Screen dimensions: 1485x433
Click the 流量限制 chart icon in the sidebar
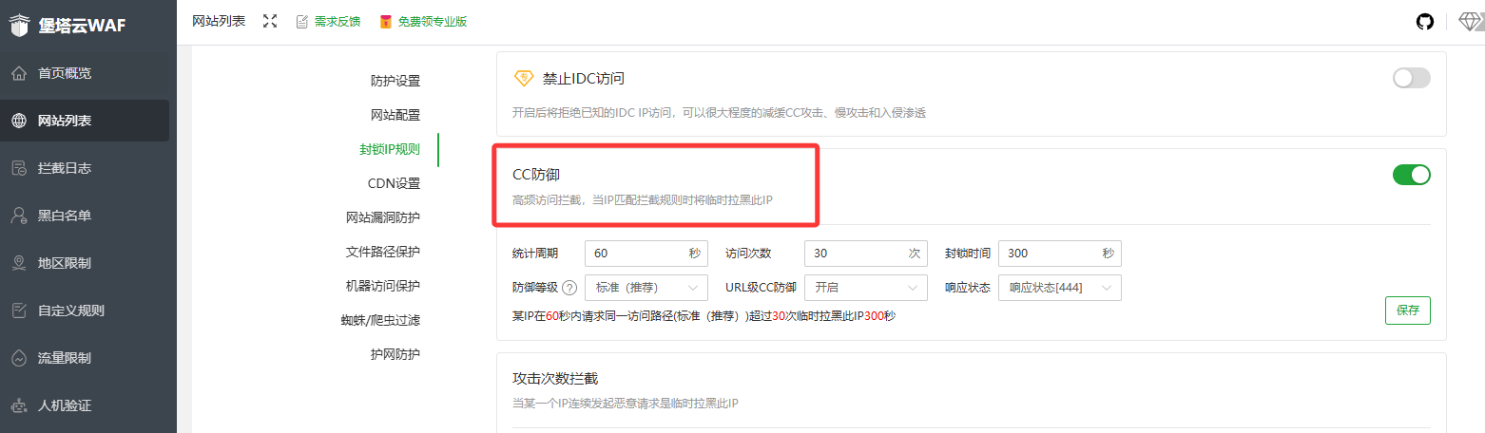point(19,358)
